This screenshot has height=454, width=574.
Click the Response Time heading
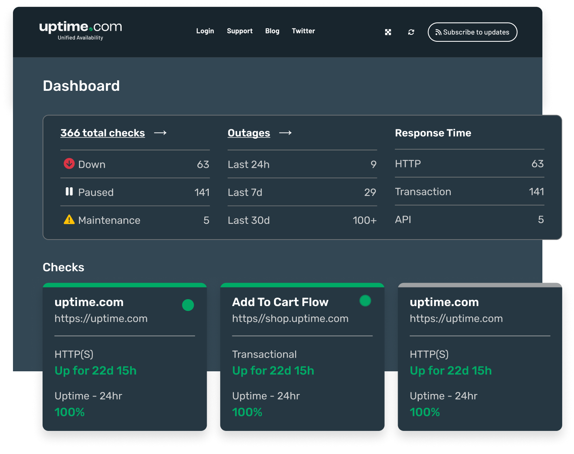coord(433,133)
